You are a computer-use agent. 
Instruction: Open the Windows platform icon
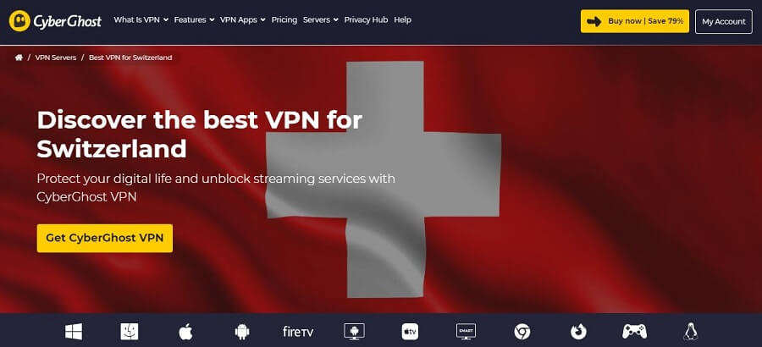pyautogui.click(x=74, y=332)
